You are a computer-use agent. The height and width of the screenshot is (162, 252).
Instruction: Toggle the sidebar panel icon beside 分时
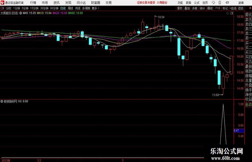pos(2,8)
